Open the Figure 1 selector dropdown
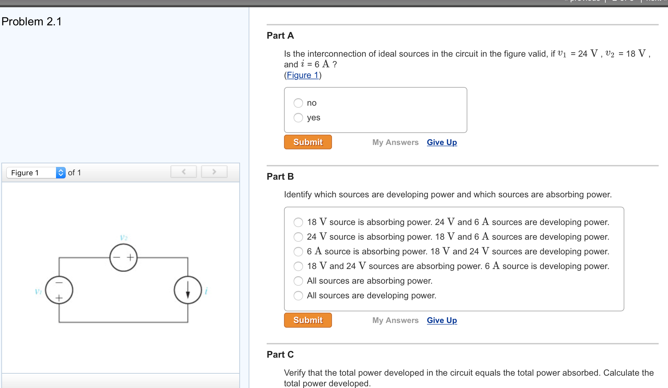The width and height of the screenshot is (668, 388). [x=36, y=173]
